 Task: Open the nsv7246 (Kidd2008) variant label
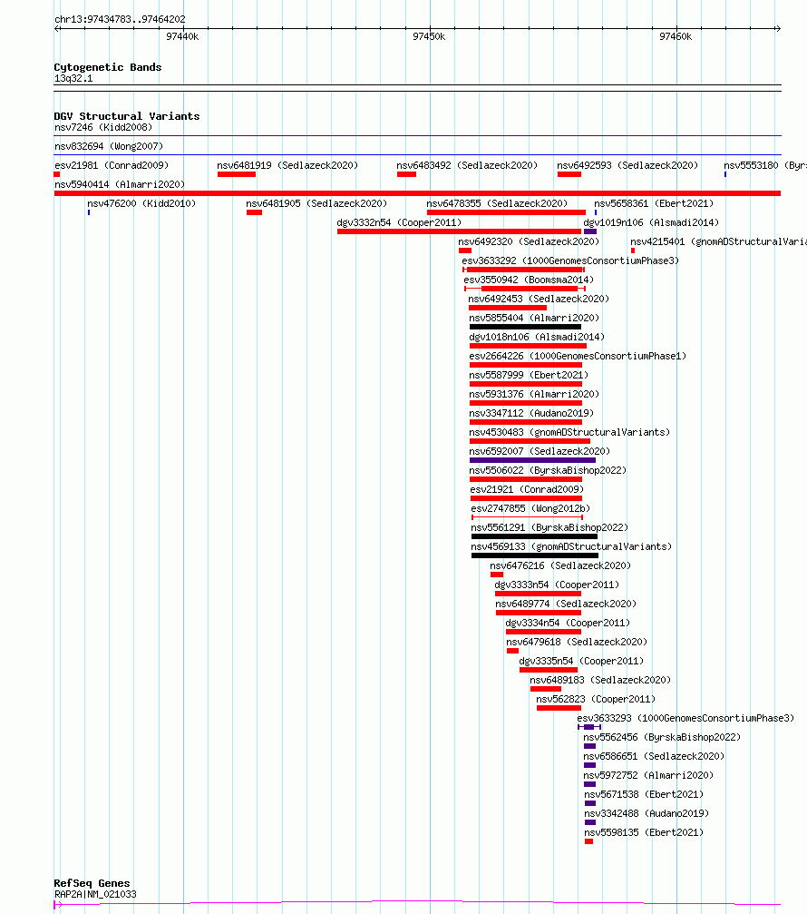103,127
